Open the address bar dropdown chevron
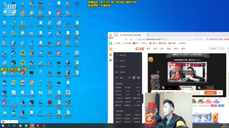Image resolution: width=229 pixels, height=128 pixels. pos(201,39)
